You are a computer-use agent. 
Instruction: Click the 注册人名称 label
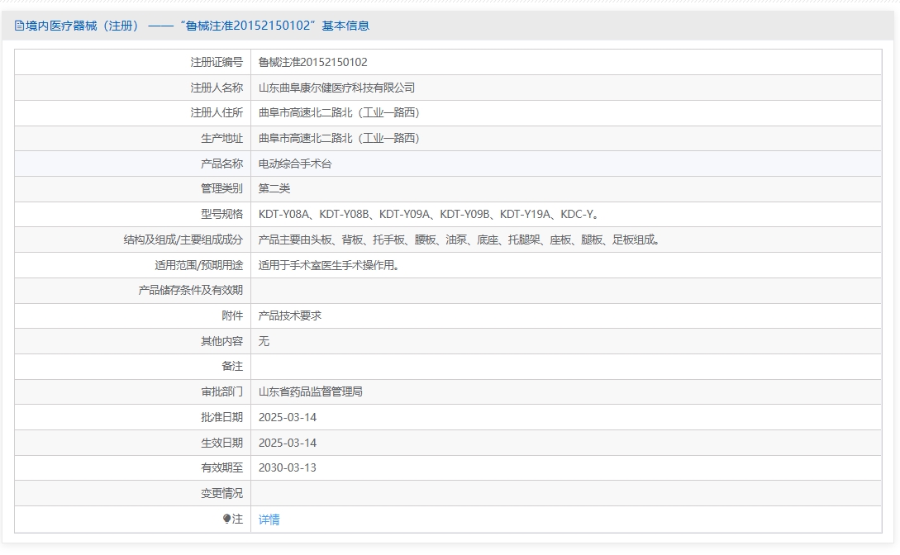click(217, 88)
